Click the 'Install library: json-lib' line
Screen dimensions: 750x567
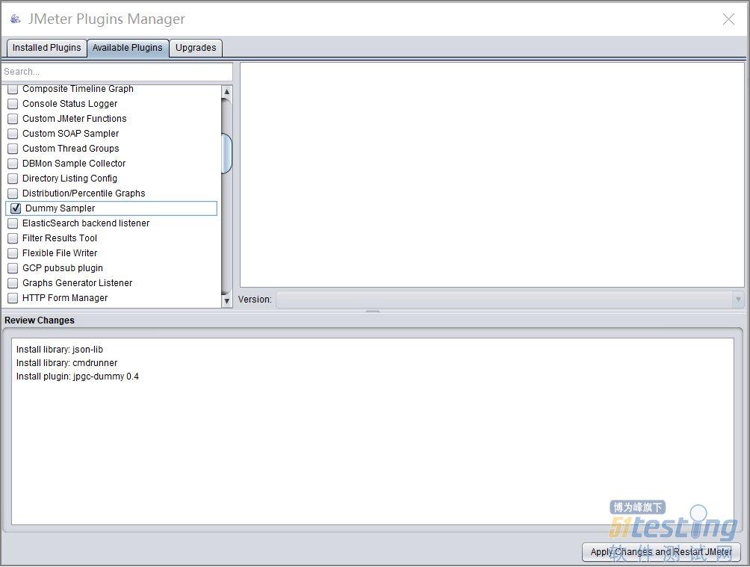(60, 350)
